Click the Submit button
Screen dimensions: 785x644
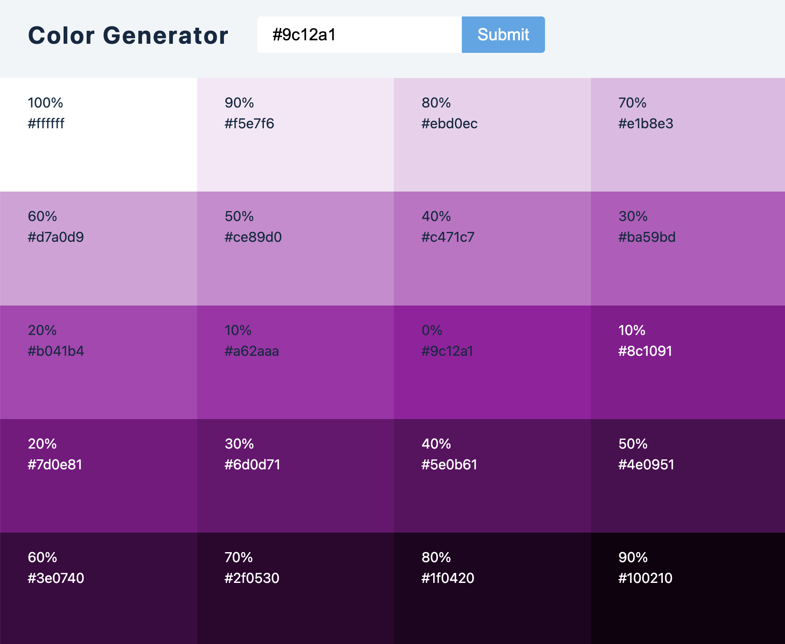503,35
